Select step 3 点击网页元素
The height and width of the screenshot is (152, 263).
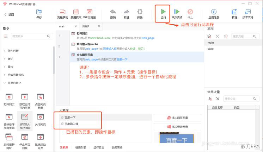click(137, 57)
